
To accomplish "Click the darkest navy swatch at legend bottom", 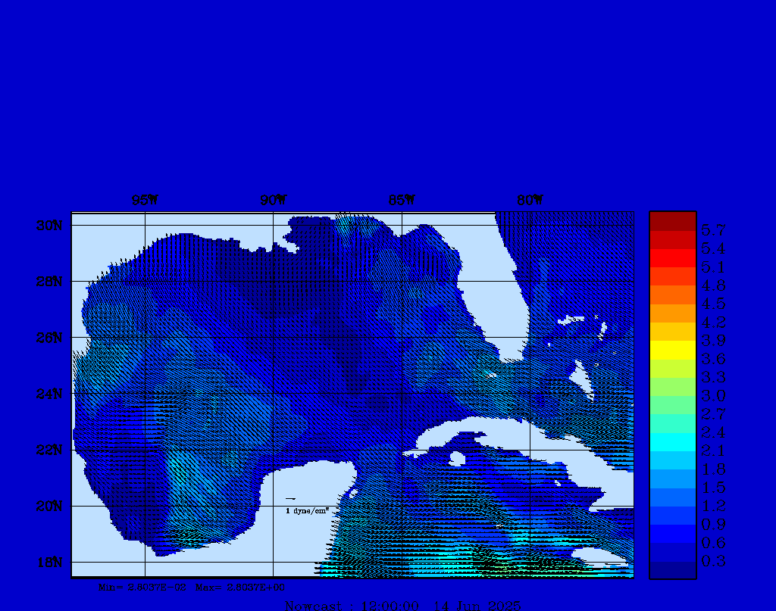I will pyautogui.click(x=672, y=570).
